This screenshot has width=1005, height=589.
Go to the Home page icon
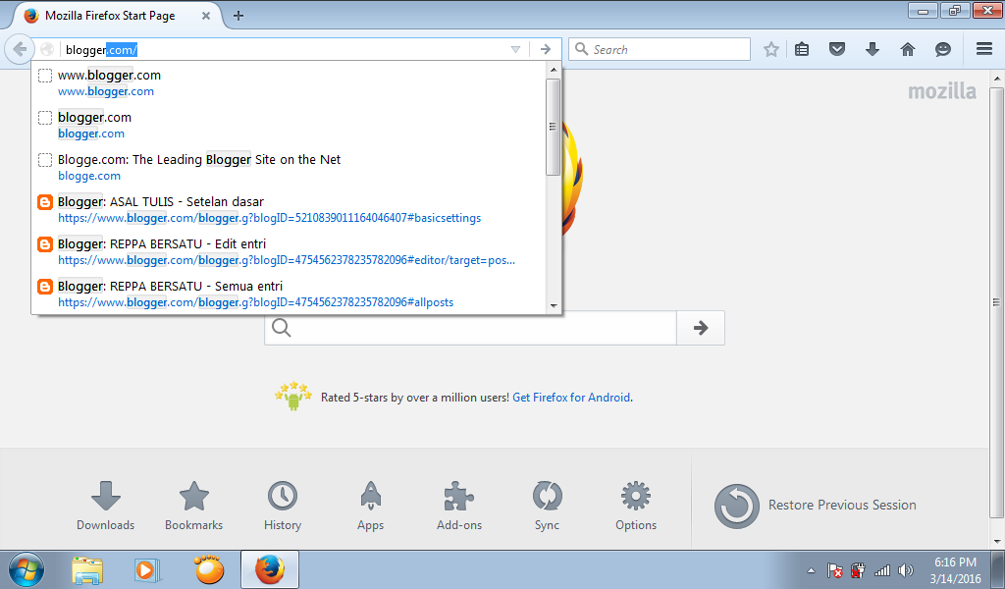[x=908, y=49]
